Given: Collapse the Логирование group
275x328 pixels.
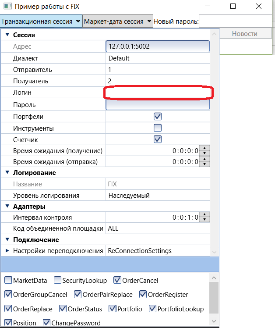Looking at the screenshot, I should (x=7, y=173).
